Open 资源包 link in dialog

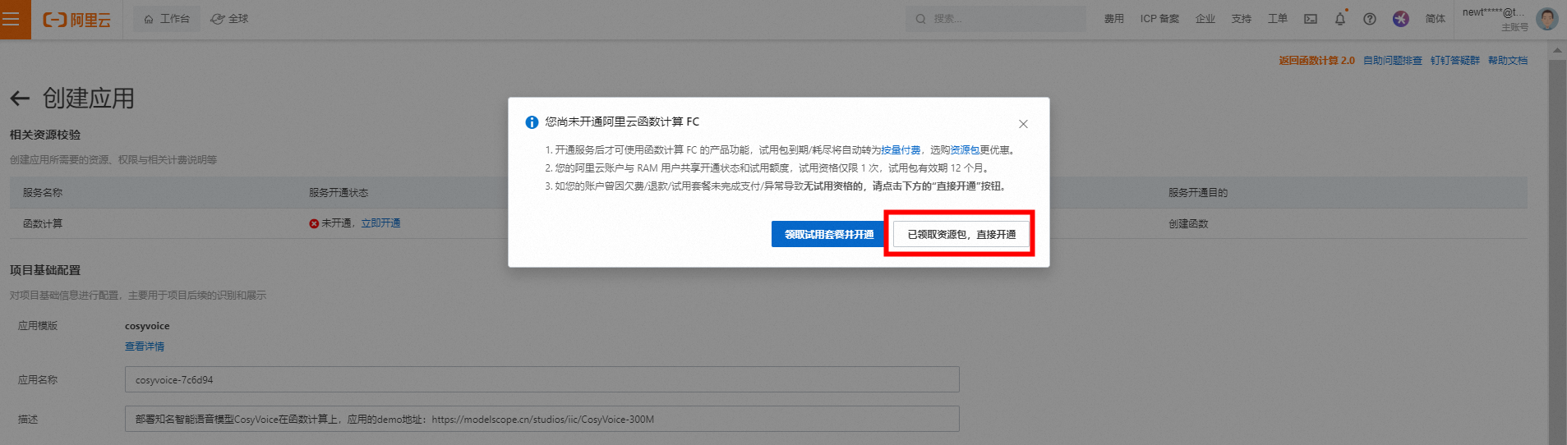tap(964, 150)
